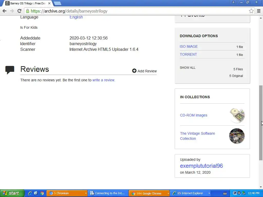Screen dimensions: 263x197
Task: Click the address bar URL
Action: click(x=69, y=11)
